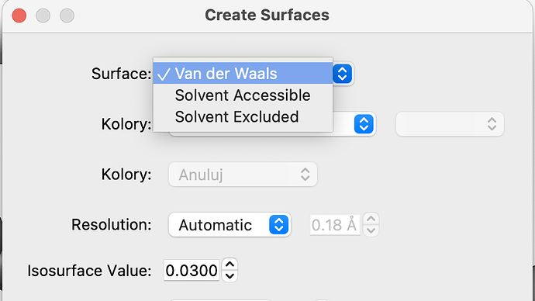
Task: Close the Create Surfaces window
Action: 19,16
